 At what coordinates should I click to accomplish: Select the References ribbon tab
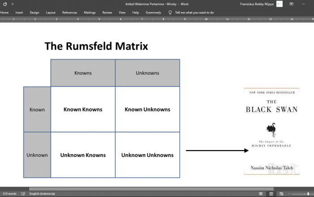70,13
